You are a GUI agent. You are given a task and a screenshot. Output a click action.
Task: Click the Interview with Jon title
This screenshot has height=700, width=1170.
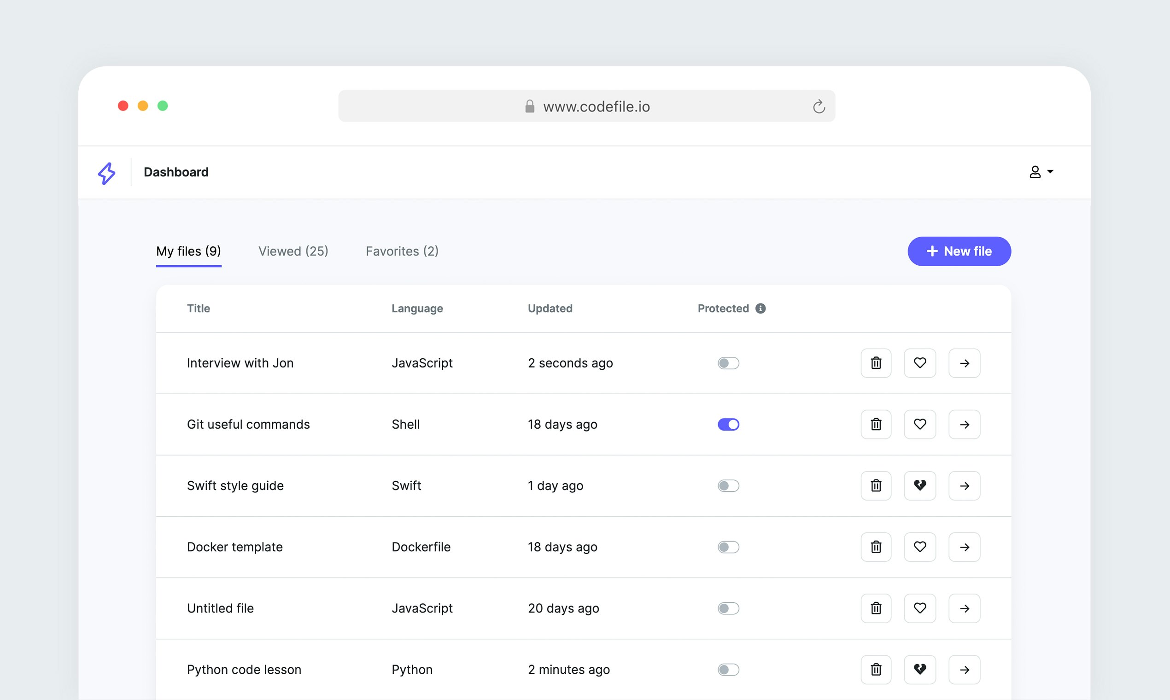tap(240, 363)
